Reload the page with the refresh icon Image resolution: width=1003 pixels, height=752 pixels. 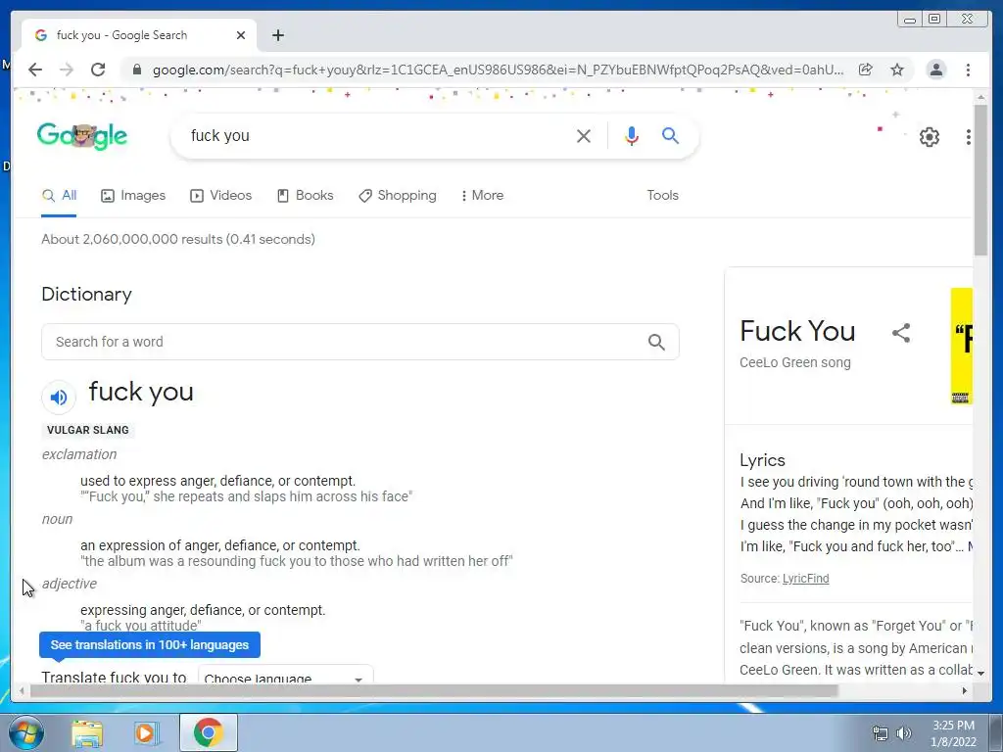(98, 70)
